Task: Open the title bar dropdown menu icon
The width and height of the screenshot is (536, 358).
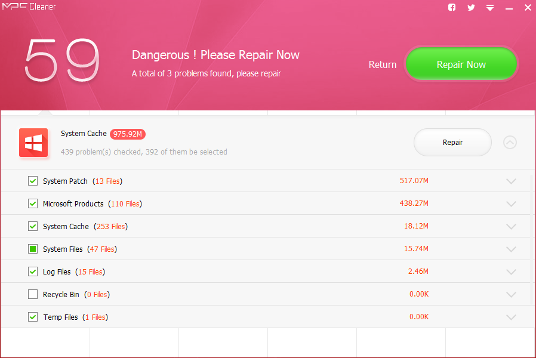Action: click(x=490, y=8)
